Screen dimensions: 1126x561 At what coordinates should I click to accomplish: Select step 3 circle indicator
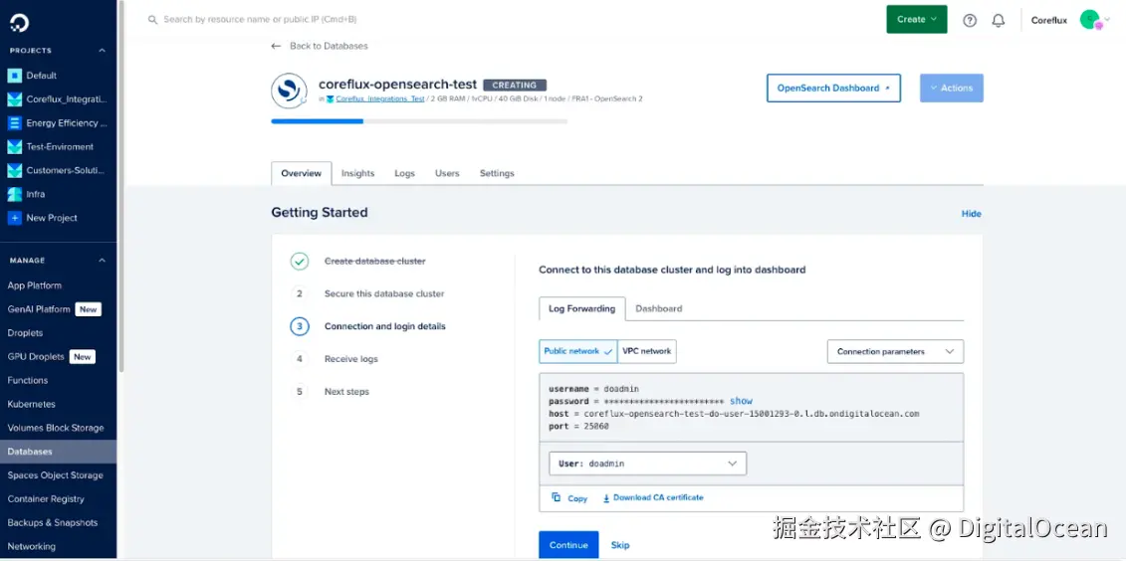tap(300, 326)
